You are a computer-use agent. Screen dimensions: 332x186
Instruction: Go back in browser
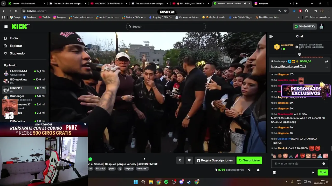[4, 11]
